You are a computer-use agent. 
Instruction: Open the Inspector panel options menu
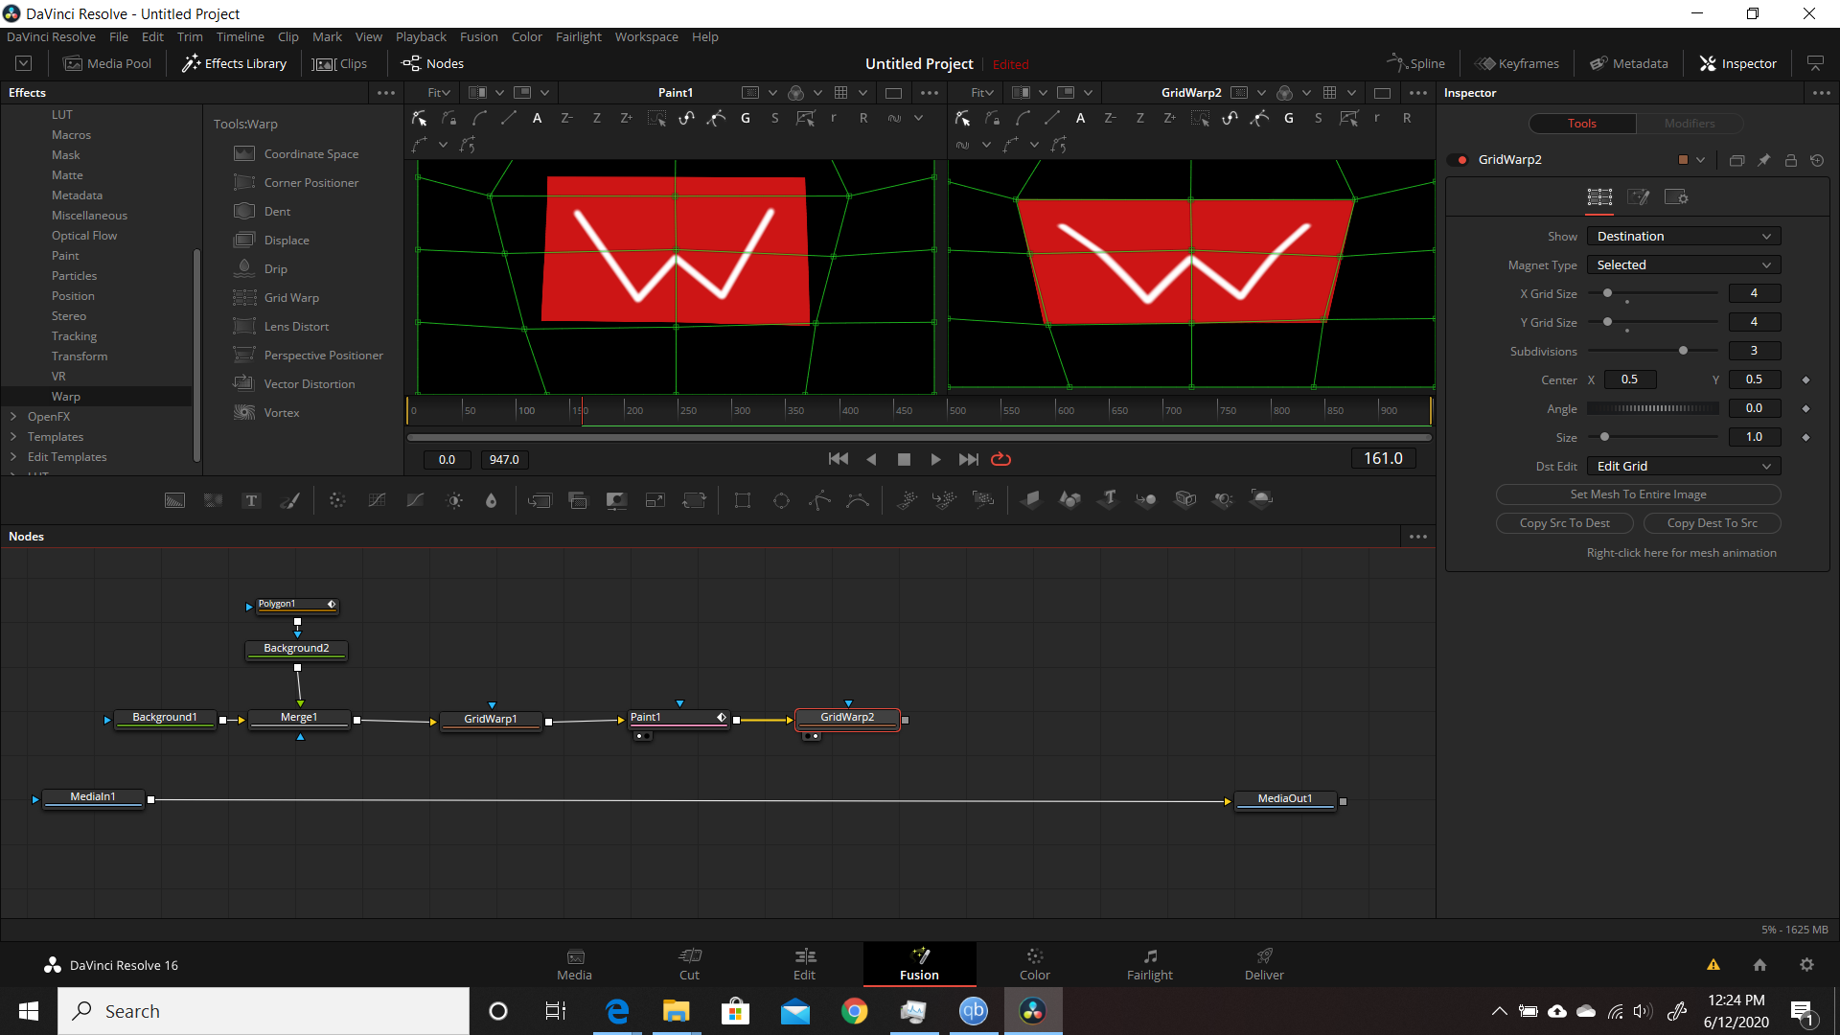pyautogui.click(x=1821, y=93)
